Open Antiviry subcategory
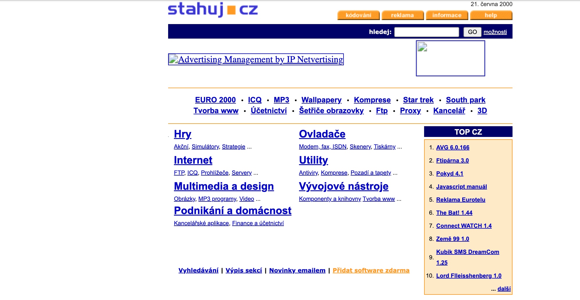 tap(308, 173)
